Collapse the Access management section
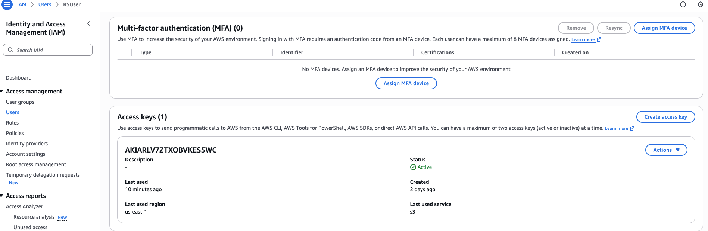 pyautogui.click(x=2, y=91)
